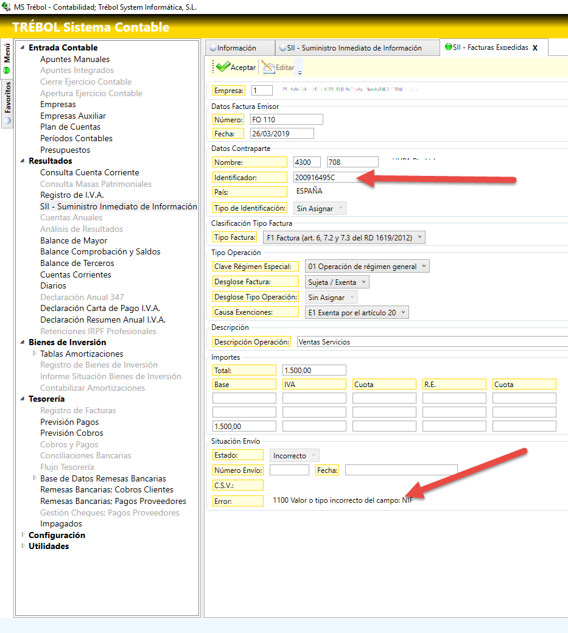568x633 pixels.
Task: Open Empresas Auxiliar
Action: click(72, 116)
